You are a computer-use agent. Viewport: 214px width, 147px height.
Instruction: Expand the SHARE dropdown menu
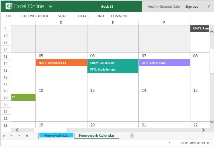click(x=64, y=16)
